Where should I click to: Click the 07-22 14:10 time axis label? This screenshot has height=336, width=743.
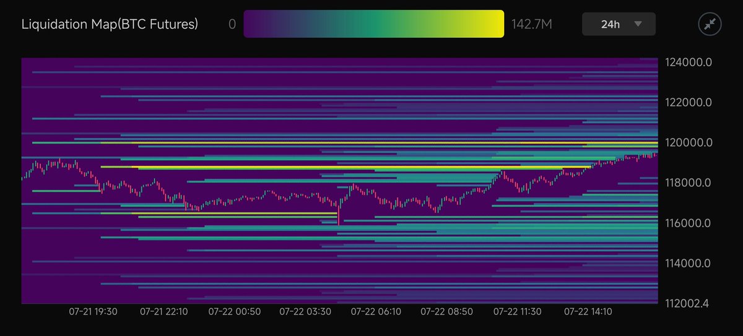click(588, 312)
